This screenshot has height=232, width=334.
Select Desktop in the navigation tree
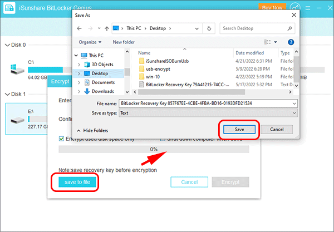coord(100,73)
